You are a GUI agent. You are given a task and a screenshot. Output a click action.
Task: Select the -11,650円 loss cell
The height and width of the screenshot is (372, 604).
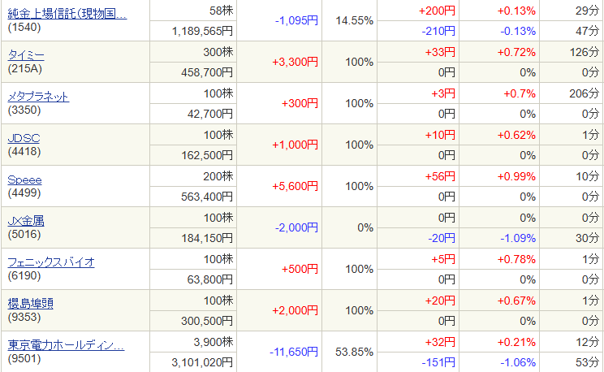[293, 352]
